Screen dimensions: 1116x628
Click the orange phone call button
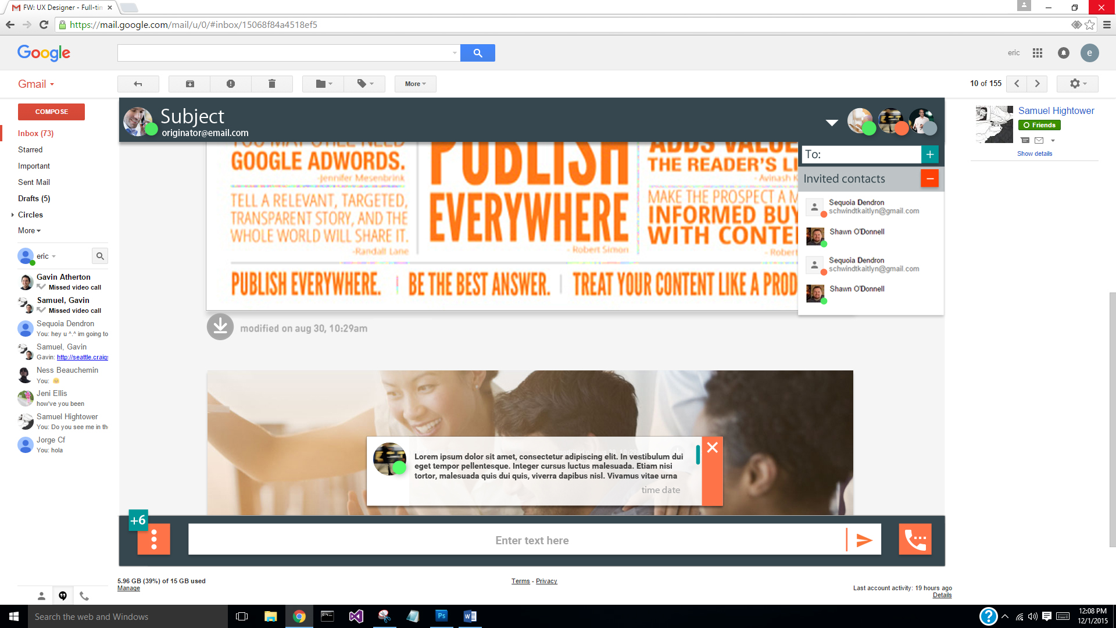(x=915, y=540)
